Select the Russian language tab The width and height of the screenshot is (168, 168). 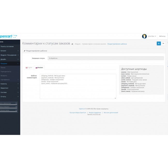[x=39, y=67]
